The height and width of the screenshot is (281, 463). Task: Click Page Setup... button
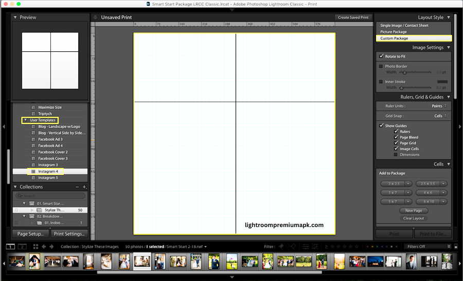pyautogui.click(x=30, y=234)
